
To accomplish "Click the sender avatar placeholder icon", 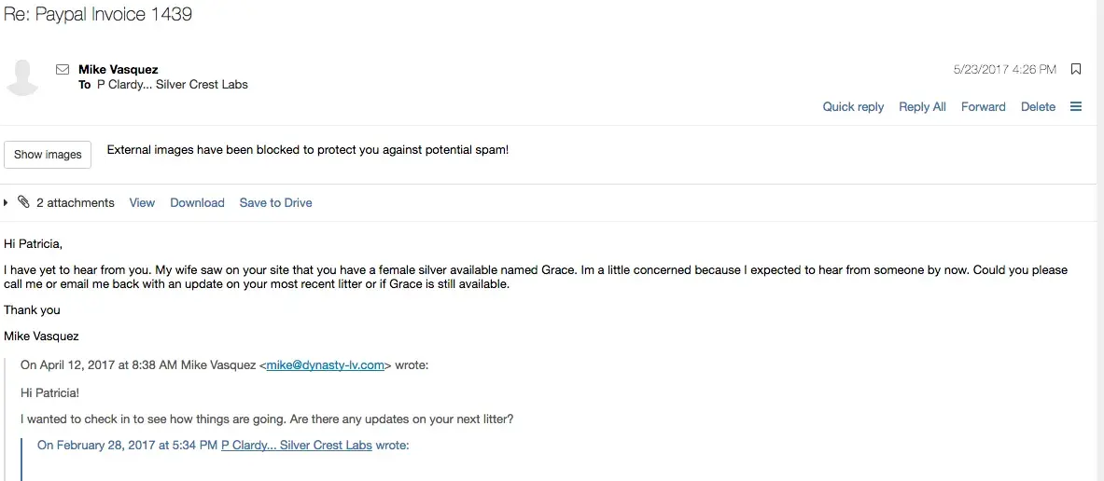I will point(22,76).
